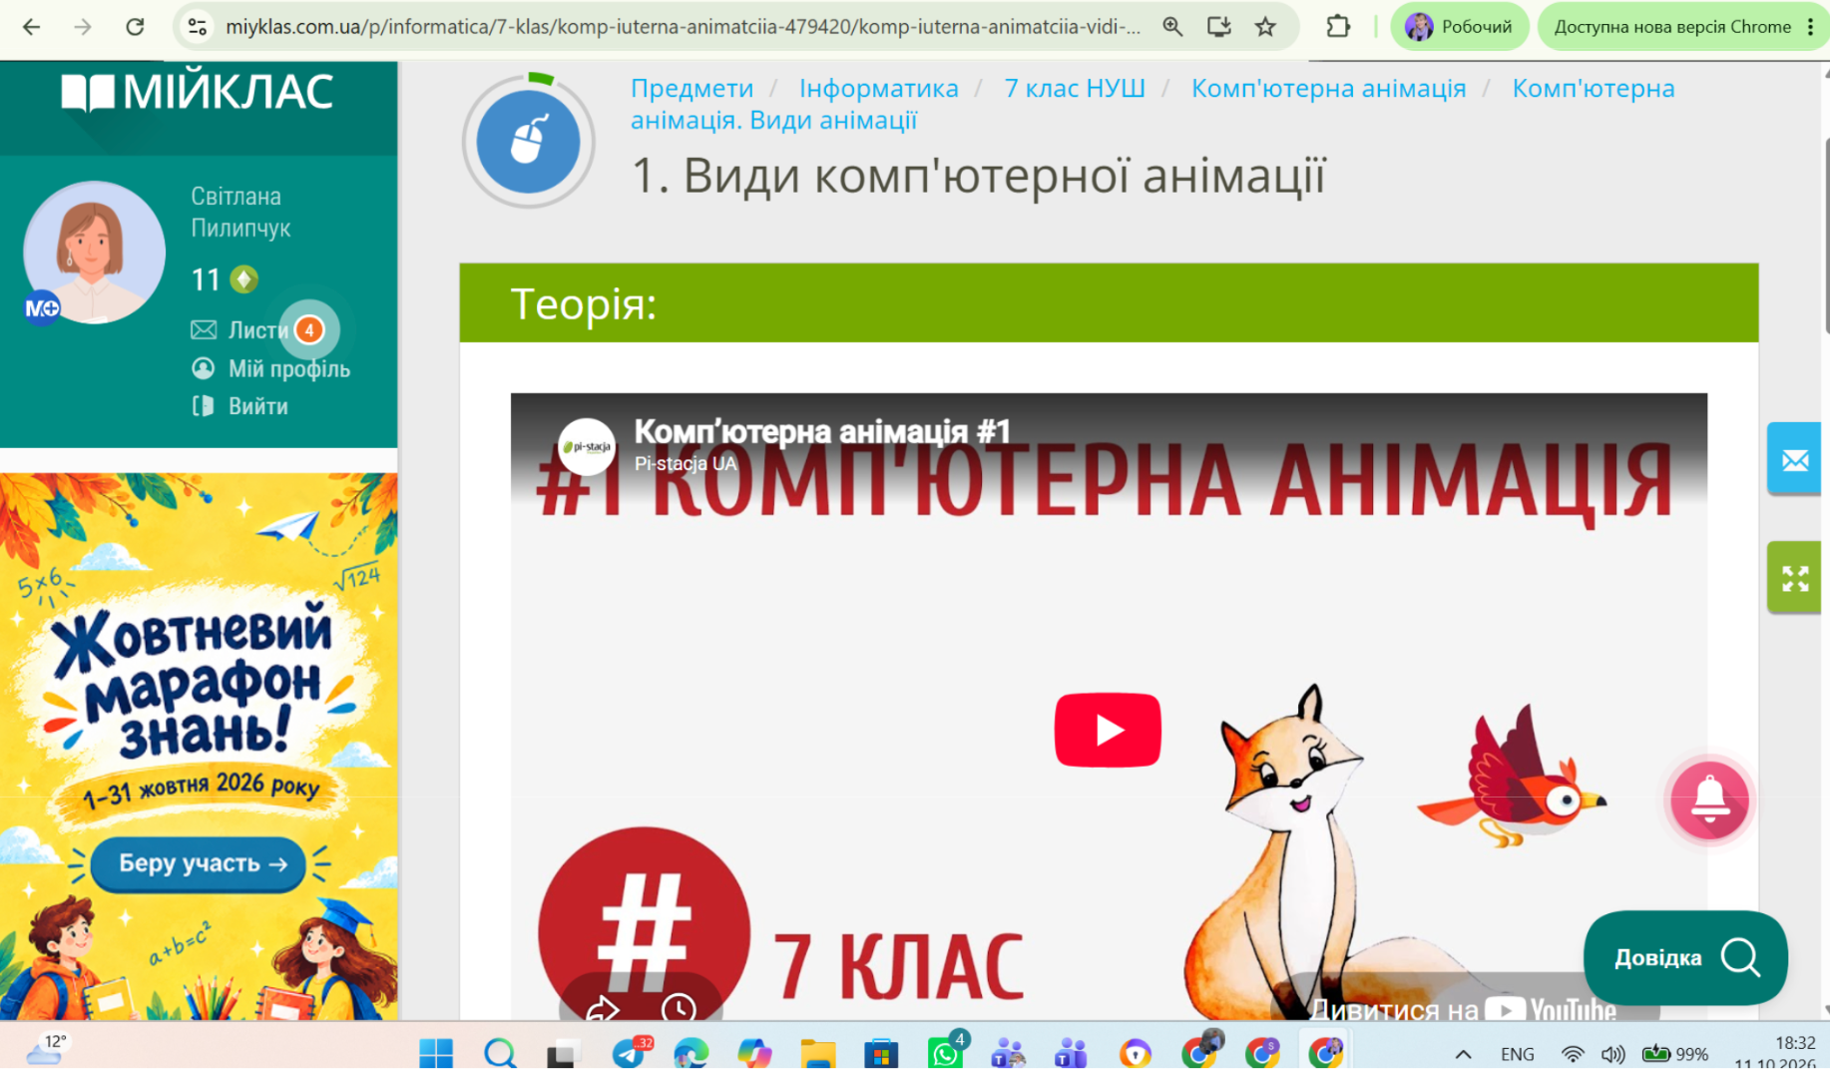Go to Предмети breadcrumb
The width and height of the screenshot is (1830, 1070).
coord(691,88)
